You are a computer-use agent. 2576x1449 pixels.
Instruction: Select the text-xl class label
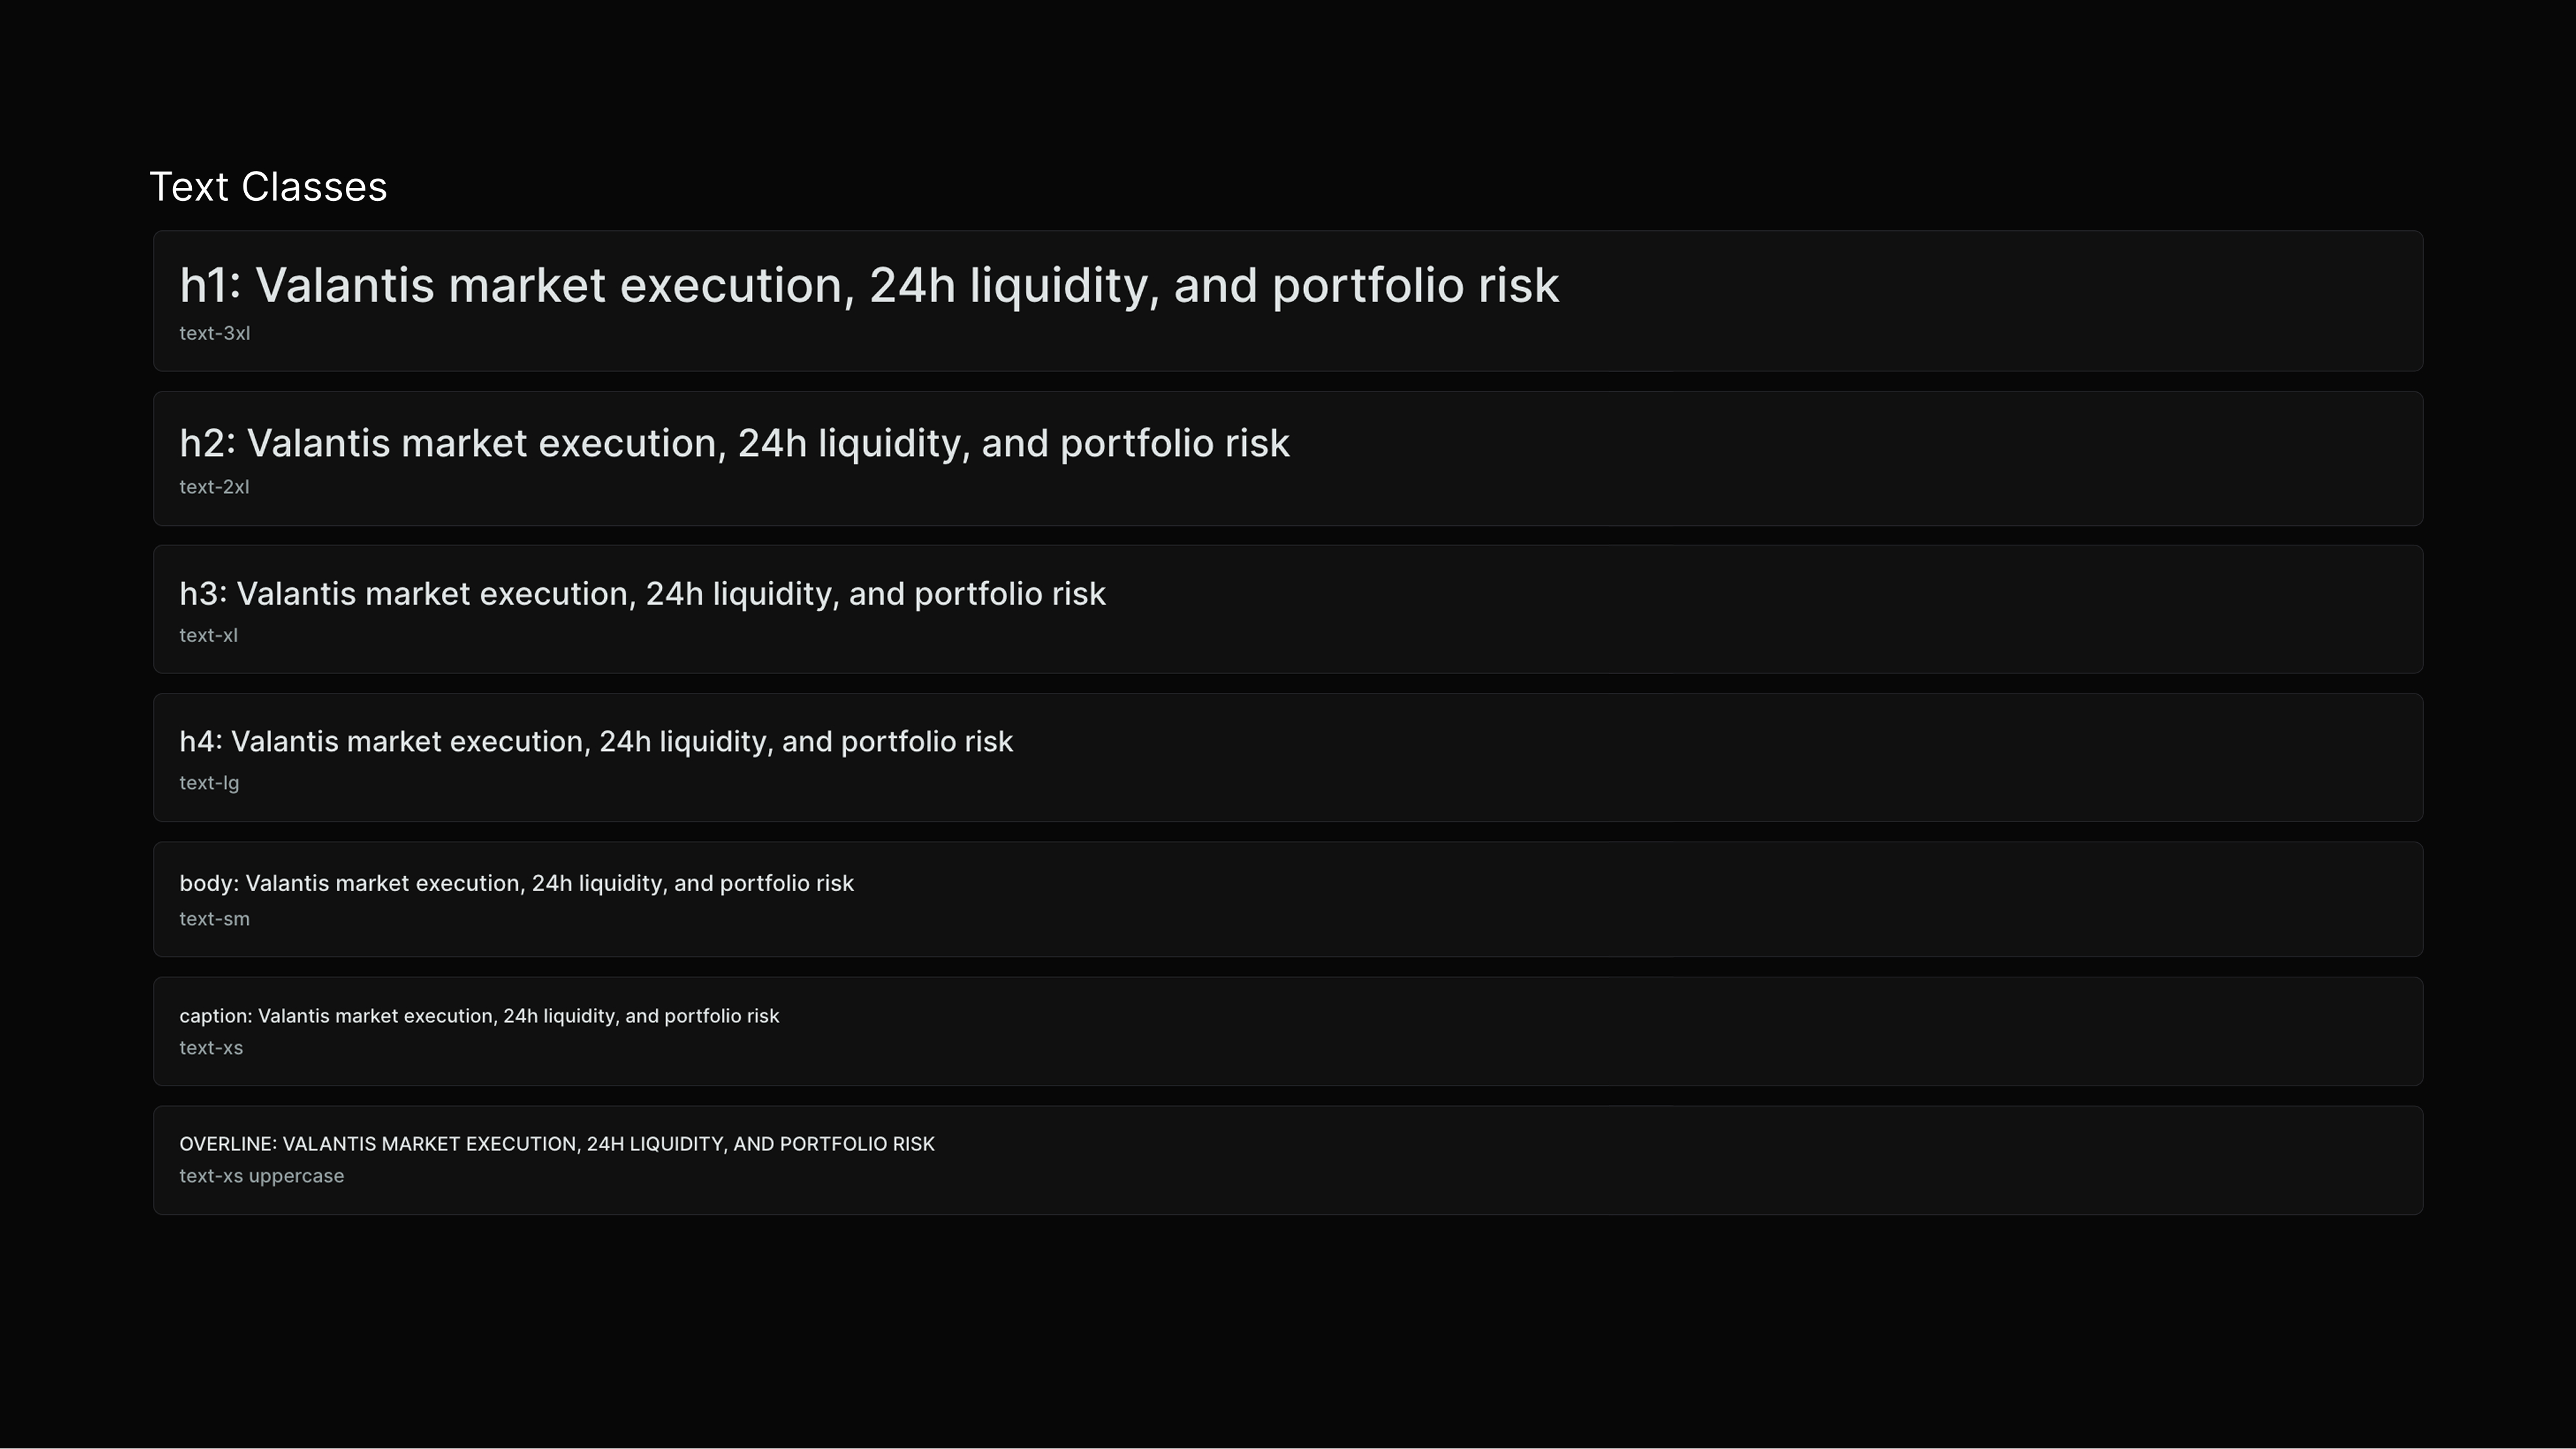point(208,635)
